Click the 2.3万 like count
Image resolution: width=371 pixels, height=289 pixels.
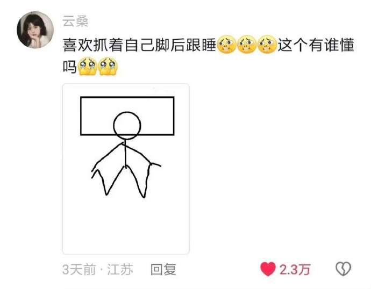pos(295,269)
